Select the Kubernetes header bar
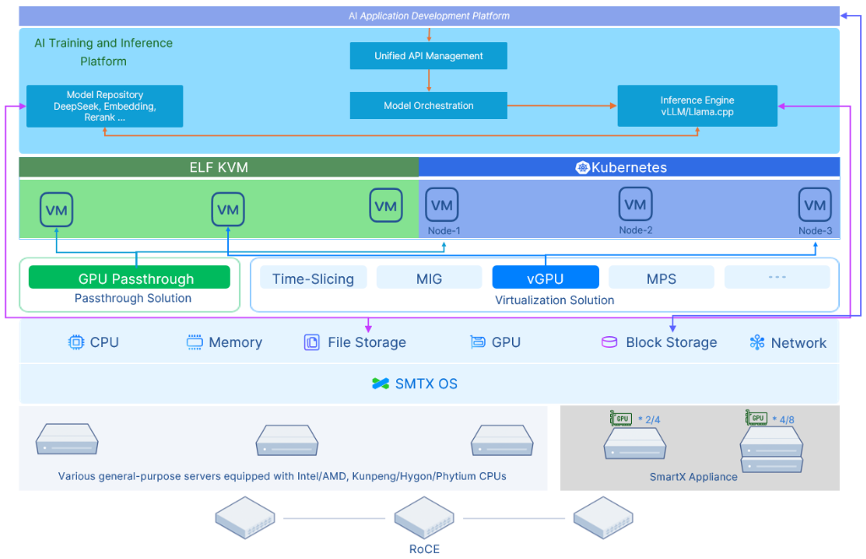Image resolution: width=866 pixels, height=559 pixels. point(629,167)
